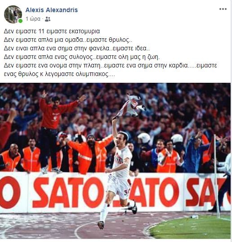Click the text line ending "ειμαστε θρυλος.."
Image resolution: width=232 pixels, height=242 pixels.
coord(68,40)
